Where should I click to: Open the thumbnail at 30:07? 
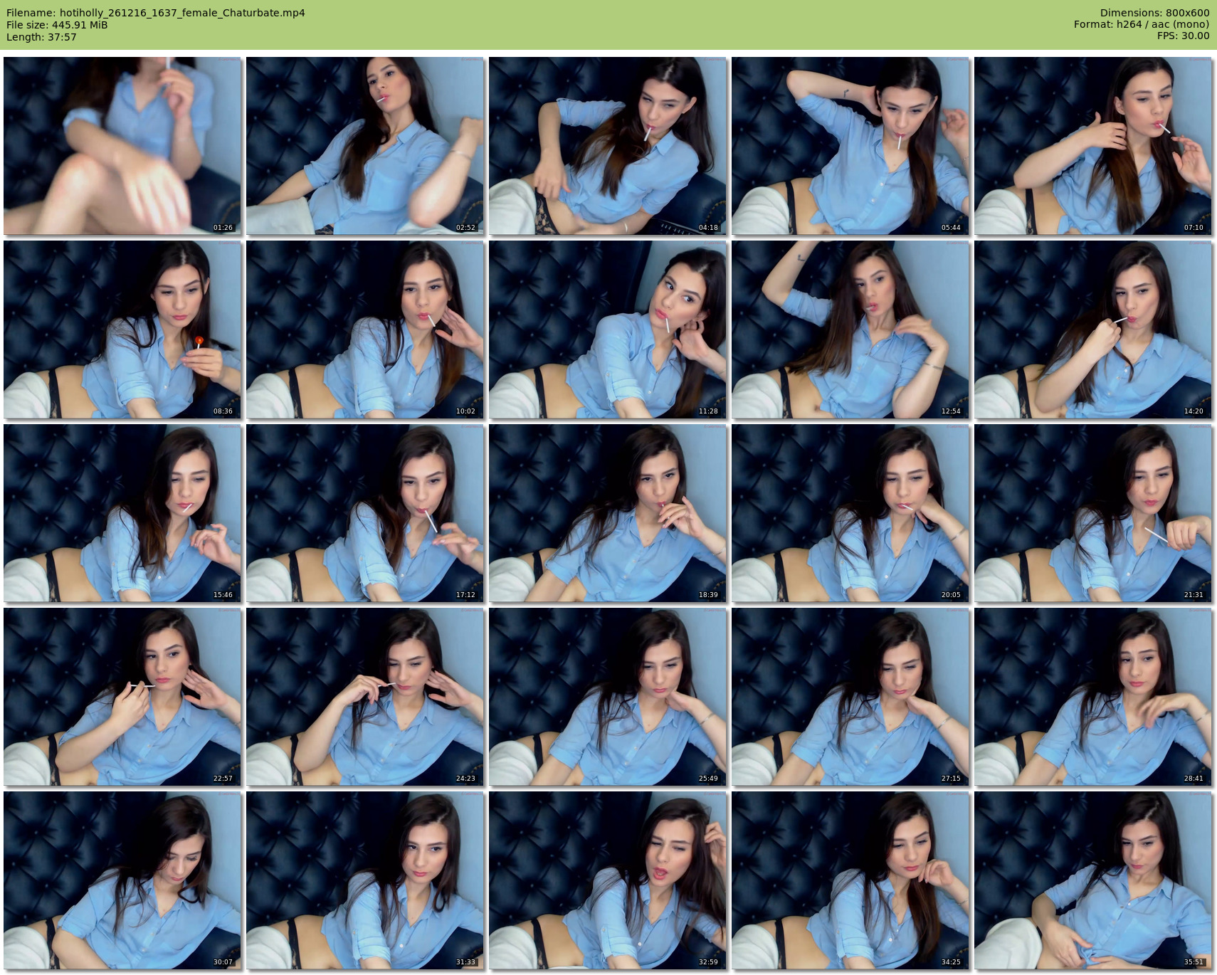[x=122, y=880]
